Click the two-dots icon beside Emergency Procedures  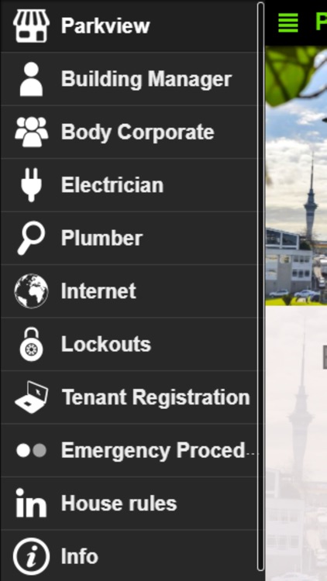point(31,451)
